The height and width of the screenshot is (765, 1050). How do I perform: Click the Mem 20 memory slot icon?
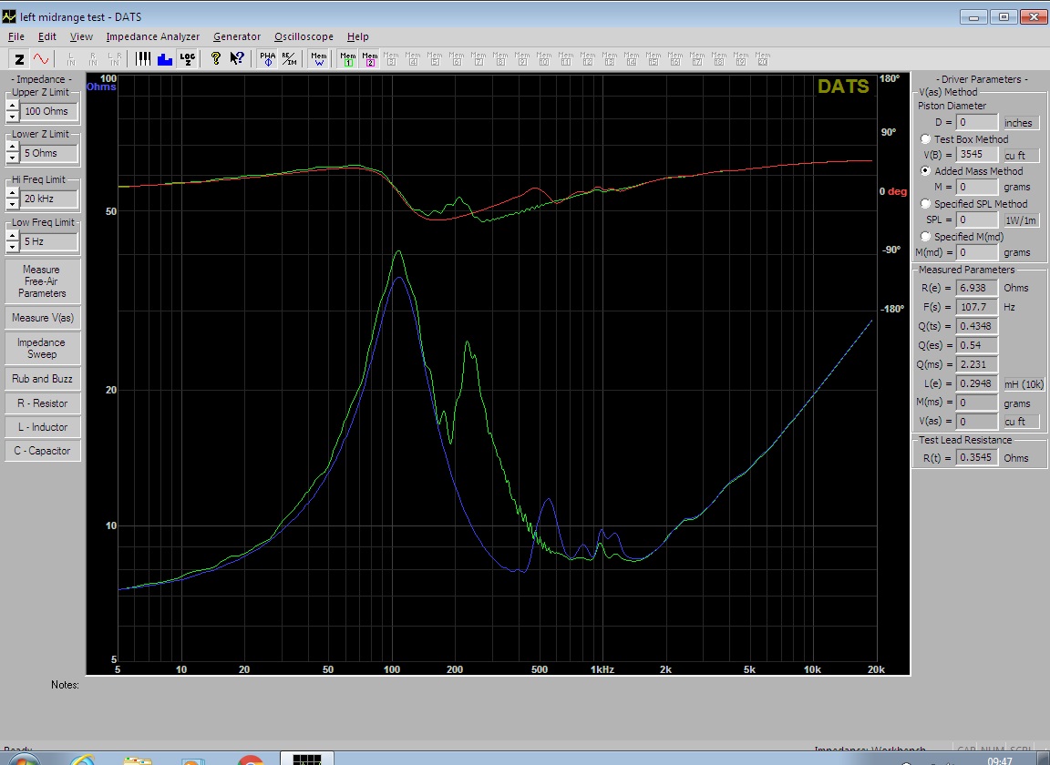[763, 59]
